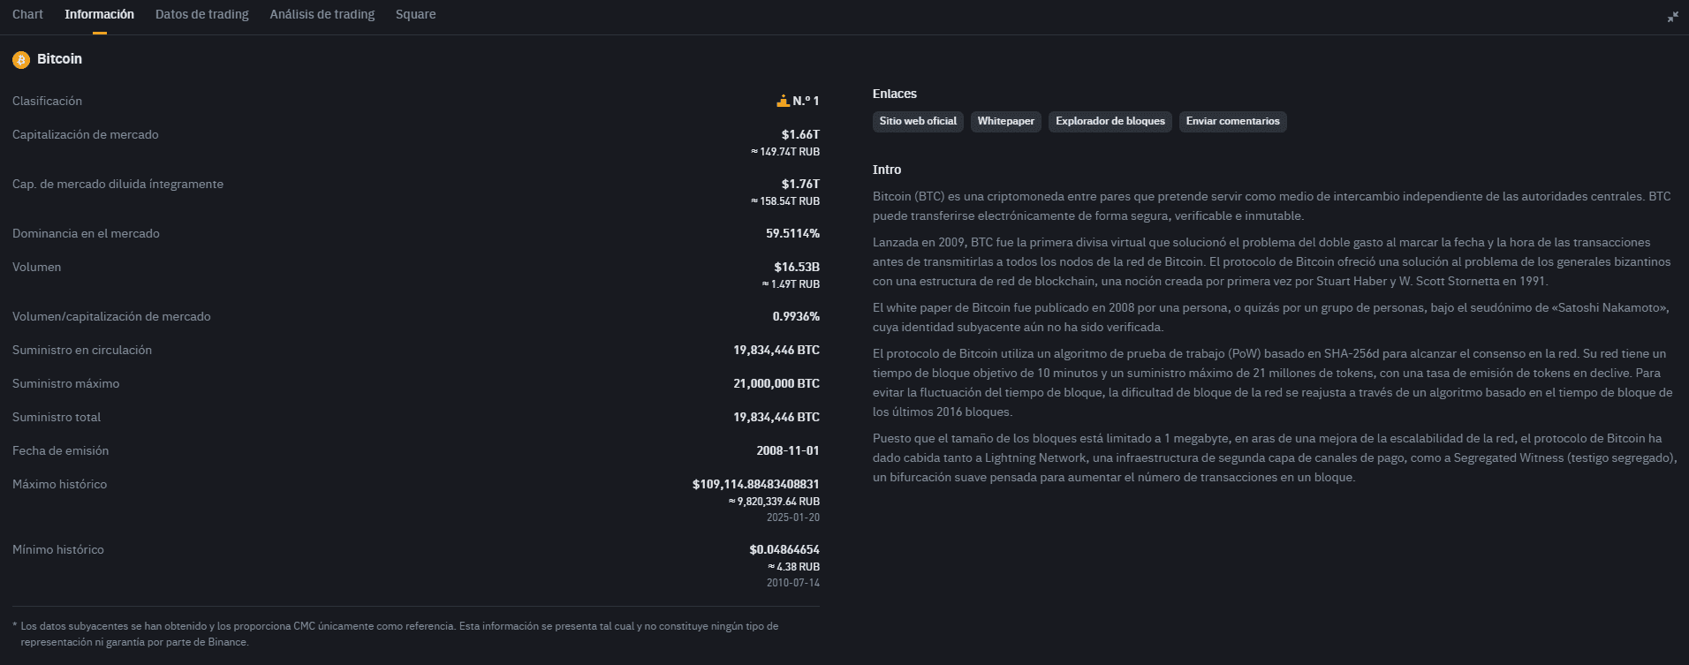Viewport: 1689px width, 665px height.
Task: Click the issue date 2008-11-01
Action: point(788,450)
